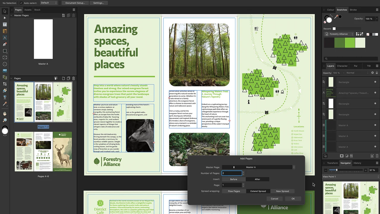This screenshot has width=380, height=214.
Task: Select the Fill gradient tool
Action: coord(5,90)
